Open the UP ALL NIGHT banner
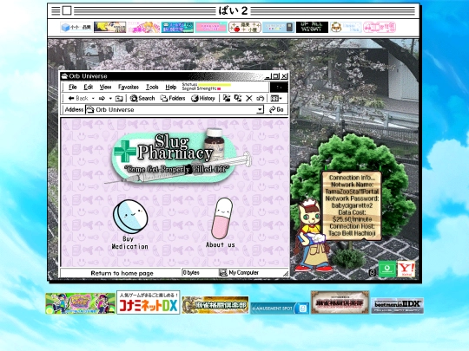Screen dimensions: 469x351 pyautogui.click(x=312, y=28)
